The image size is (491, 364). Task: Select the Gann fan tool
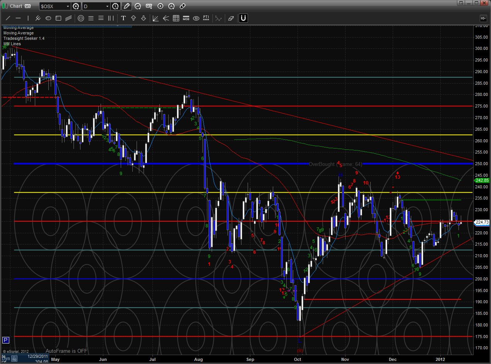pos(156,18)
